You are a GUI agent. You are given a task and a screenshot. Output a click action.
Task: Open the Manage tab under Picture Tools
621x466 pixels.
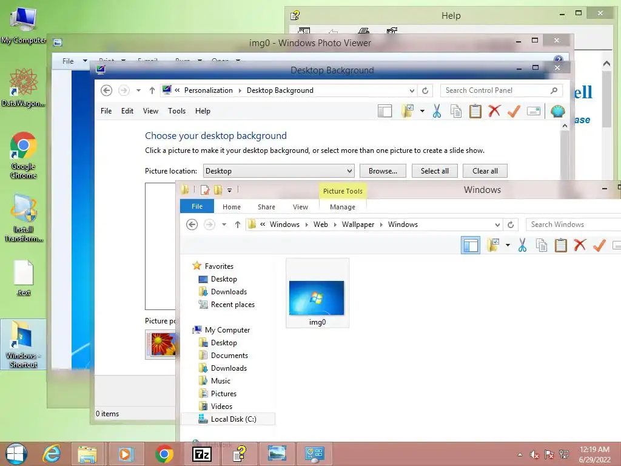coord(343,207)
